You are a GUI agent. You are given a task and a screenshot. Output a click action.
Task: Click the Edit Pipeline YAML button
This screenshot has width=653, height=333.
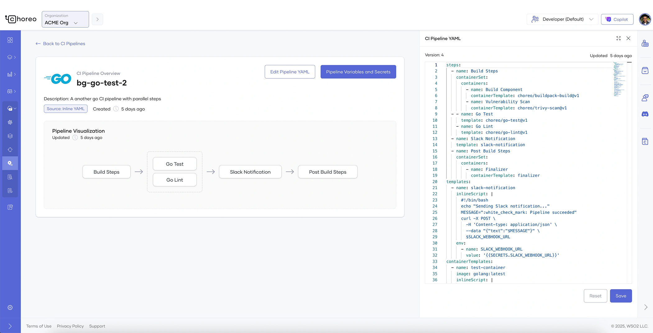[290, 72]
